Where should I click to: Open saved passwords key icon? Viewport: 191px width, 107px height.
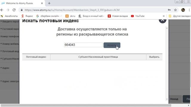(169, 10)
